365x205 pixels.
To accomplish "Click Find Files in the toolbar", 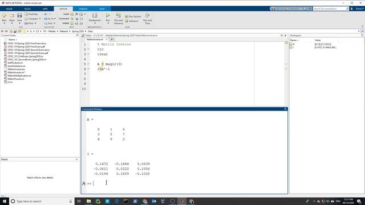I will tap(31, 14).
